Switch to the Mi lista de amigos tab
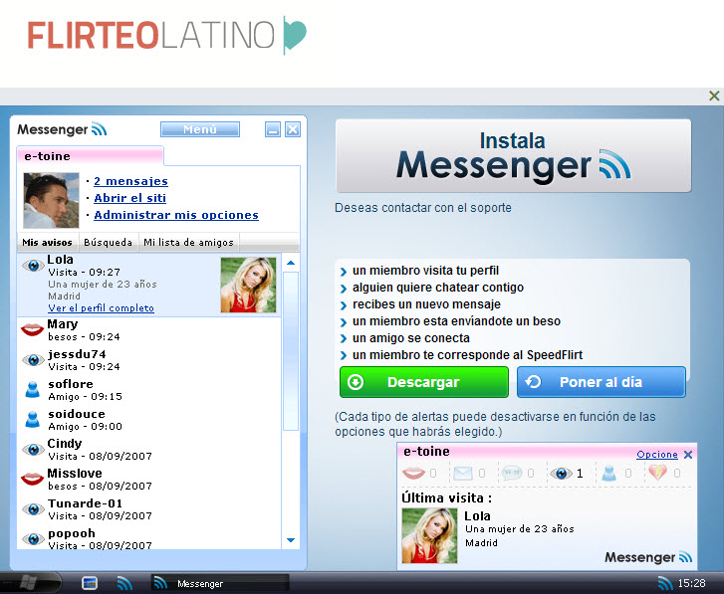The height and width of the screenshot is (594, 724). point(188,242)
